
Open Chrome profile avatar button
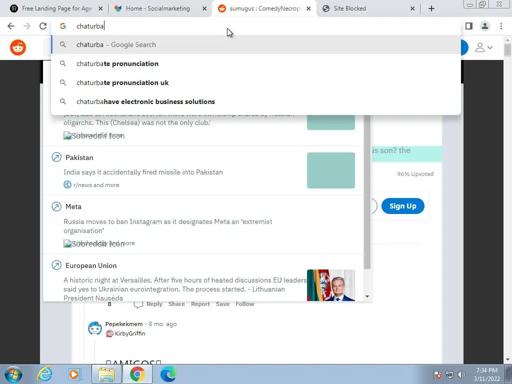485,26
